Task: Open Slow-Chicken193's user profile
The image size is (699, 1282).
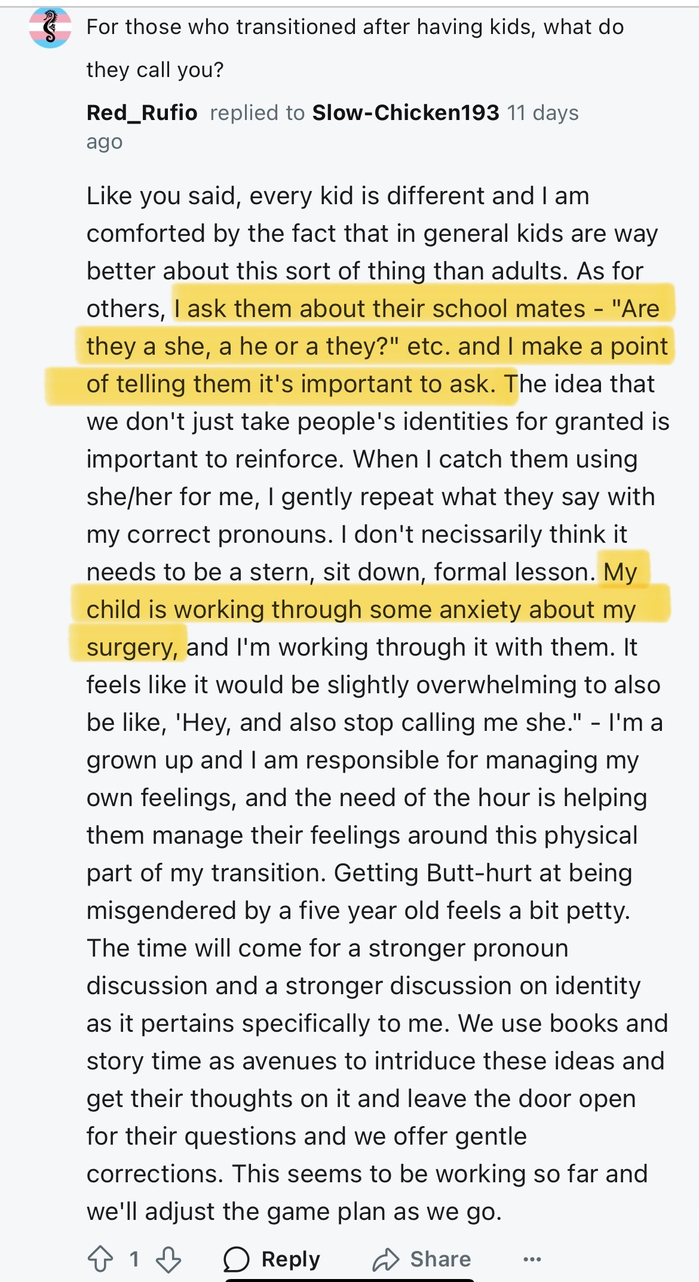Action: tap(406, 112)
